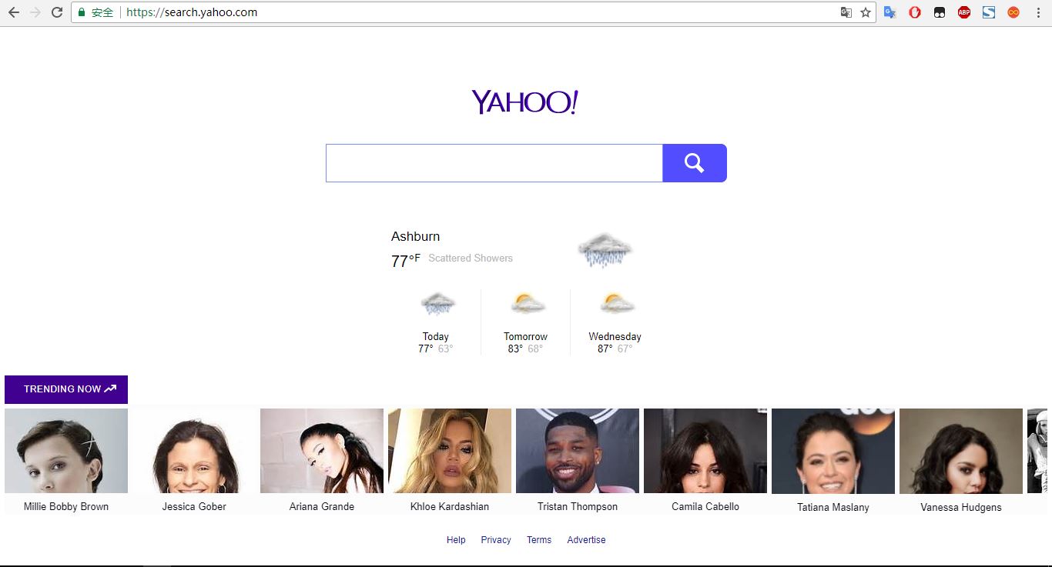Open Khloe Kardashian trending photo
The height and width of the screenshot is (567, 1052).
click(450, 451)
